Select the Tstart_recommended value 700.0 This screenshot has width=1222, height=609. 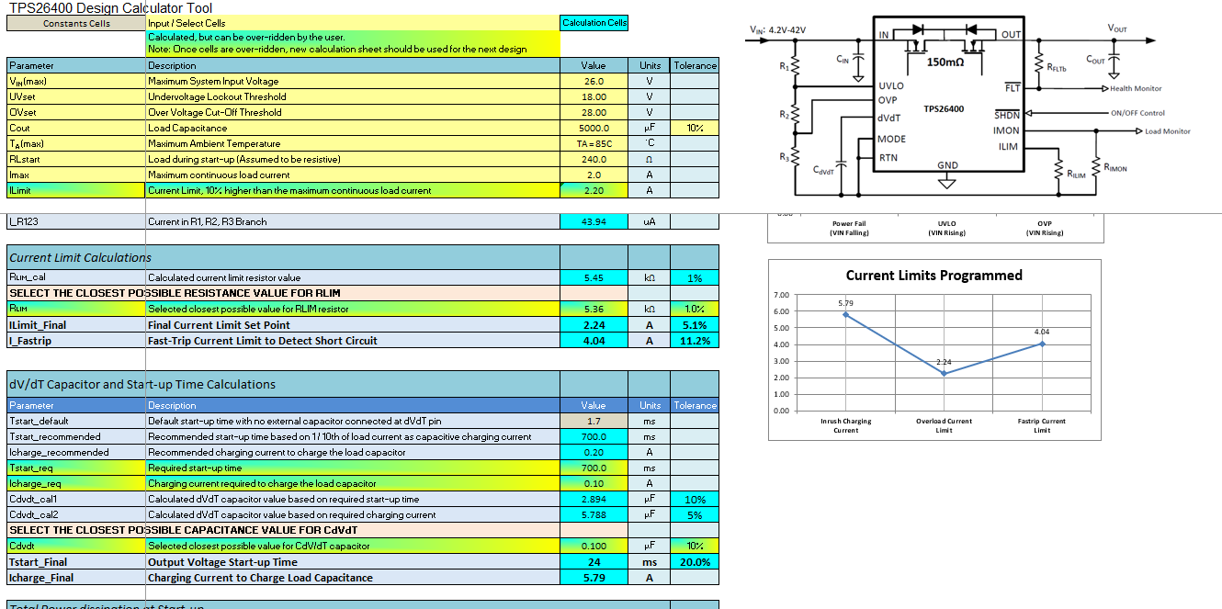(594, 436)
